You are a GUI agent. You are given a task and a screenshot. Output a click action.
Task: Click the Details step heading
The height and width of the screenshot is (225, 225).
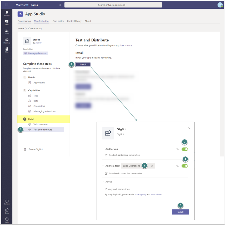pos(32,77)
